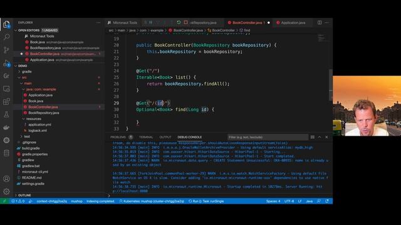Open the Extensions view
The image size is (401, 225).
(6, 101)
